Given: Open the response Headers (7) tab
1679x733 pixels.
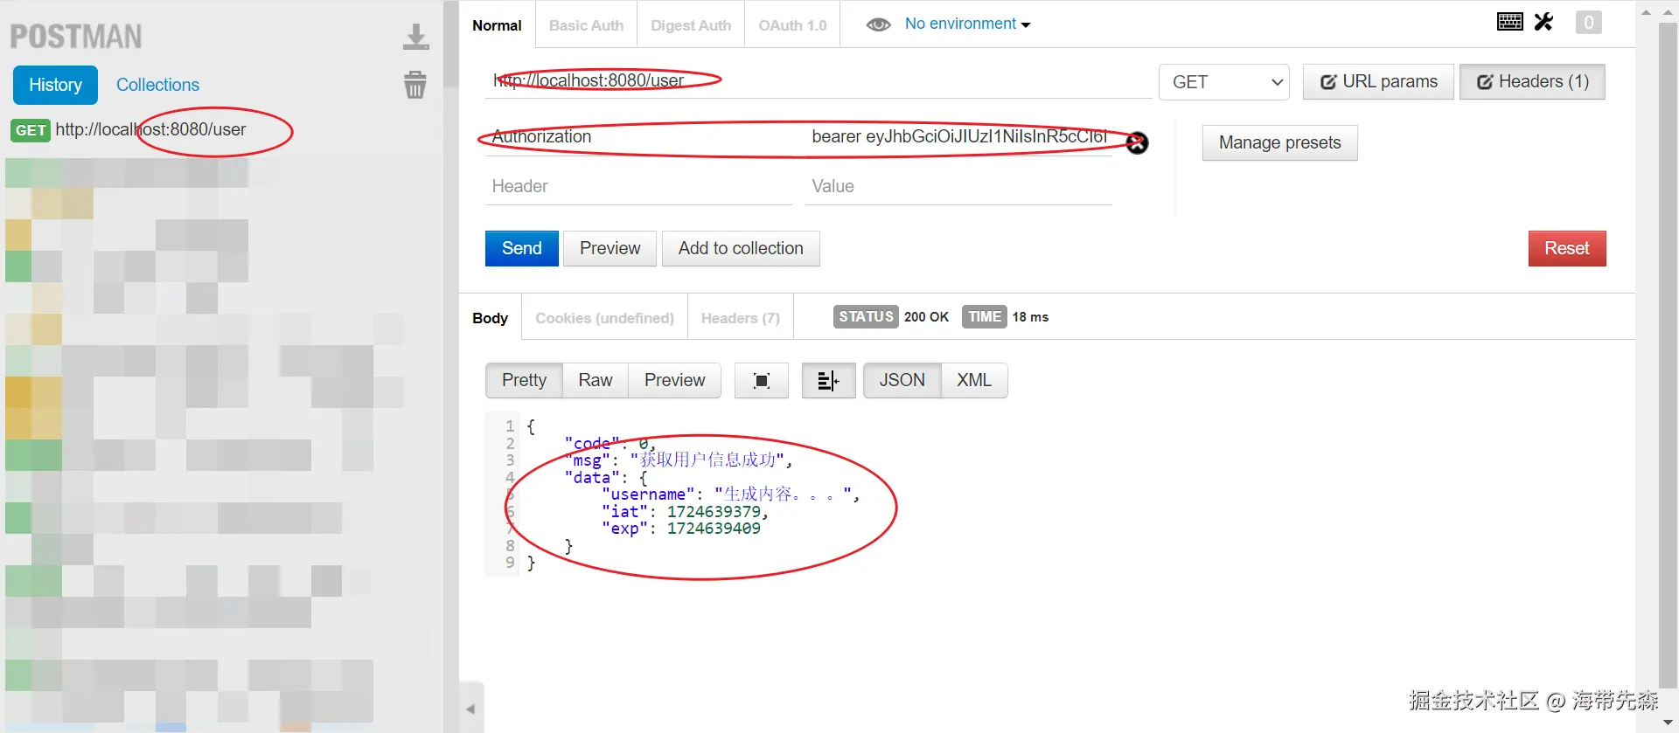Looking at the screenshot, I should click(x=740, y=318).
